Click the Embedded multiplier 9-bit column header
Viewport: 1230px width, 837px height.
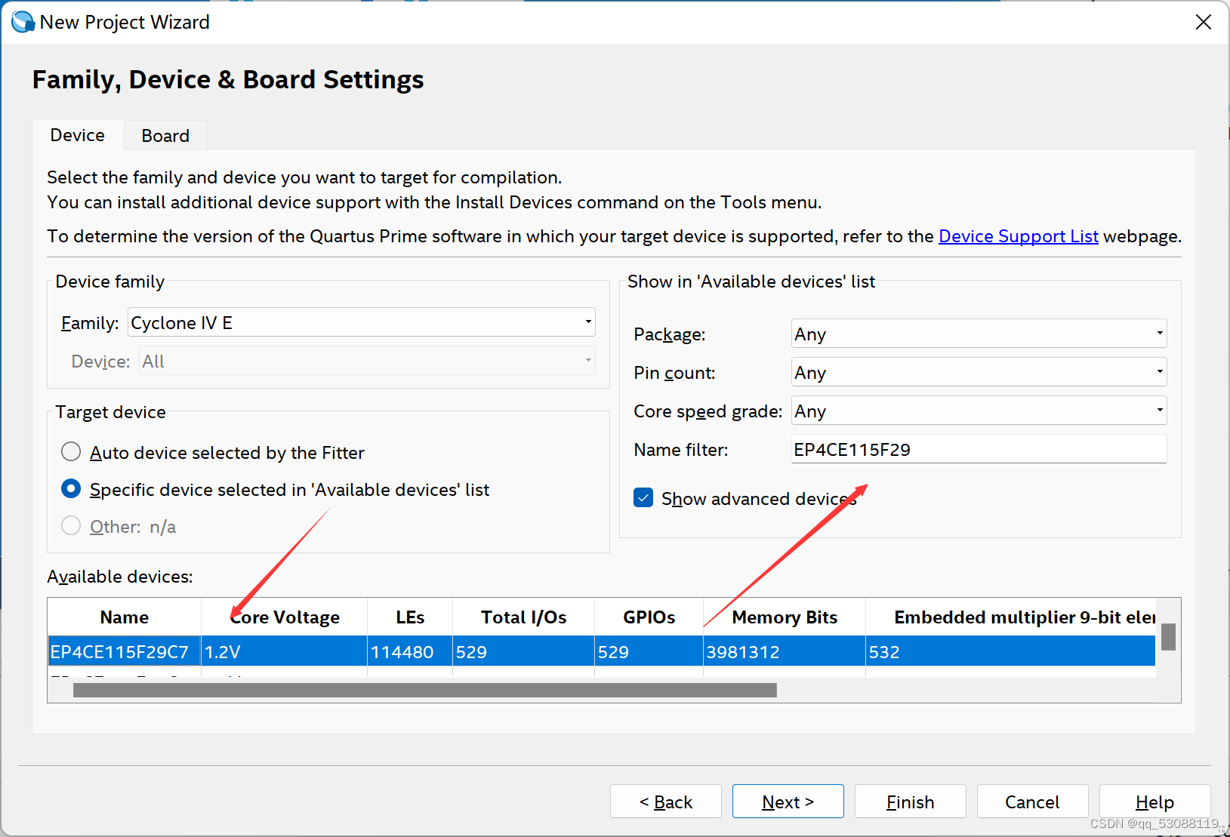pyautogui.click(x=1011, y=617)
